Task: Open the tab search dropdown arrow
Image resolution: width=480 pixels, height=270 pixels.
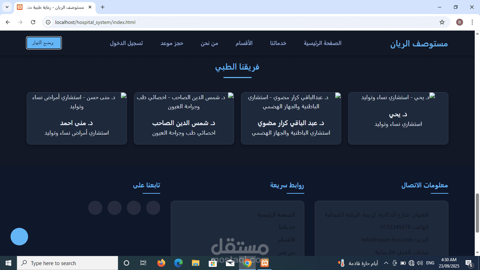Action: 7,7
